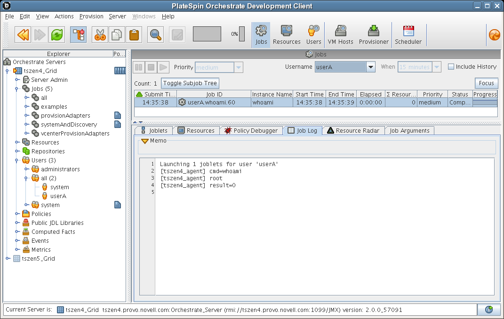Open the Provision menu
The height and width of the screenshot is (319, 504).
pyautogui.click(x=91, y=16)
